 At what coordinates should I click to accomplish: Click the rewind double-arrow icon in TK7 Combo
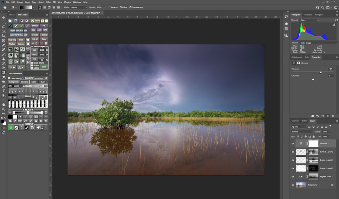point(28,40)
